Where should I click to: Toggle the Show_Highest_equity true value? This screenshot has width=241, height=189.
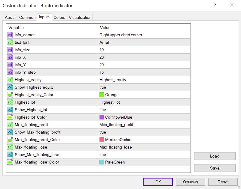tap(144, 87)
